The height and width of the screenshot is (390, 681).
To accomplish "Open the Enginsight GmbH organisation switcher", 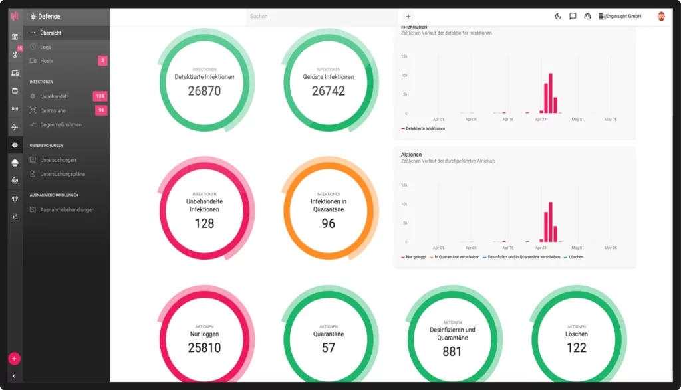I will [x=620, y=17].
